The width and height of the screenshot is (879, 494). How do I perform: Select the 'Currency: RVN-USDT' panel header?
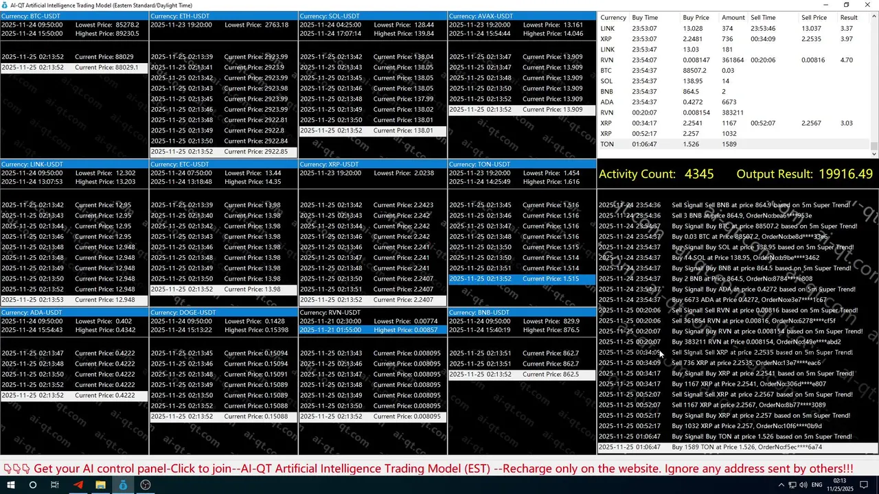[373, 313]
